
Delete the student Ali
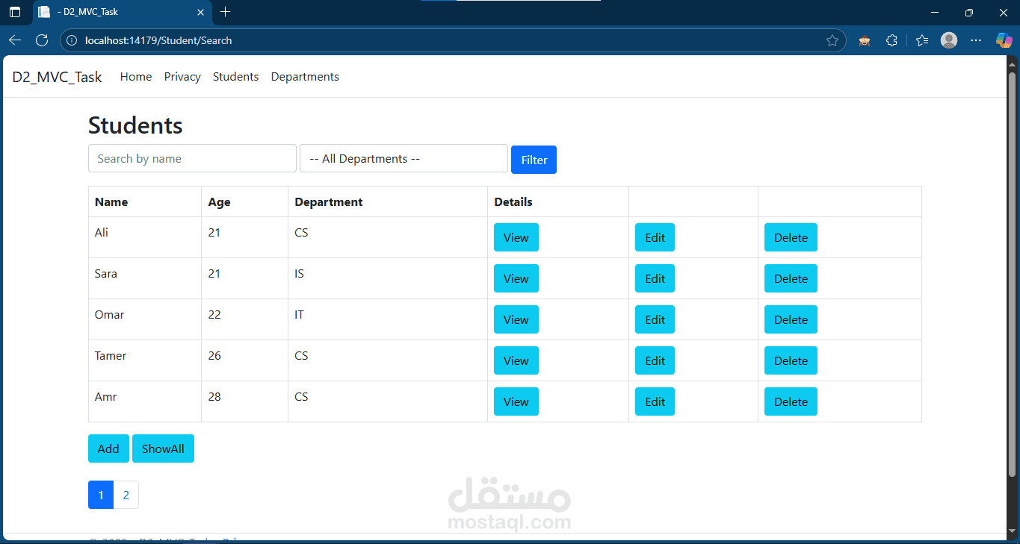(x=791, y=237)
